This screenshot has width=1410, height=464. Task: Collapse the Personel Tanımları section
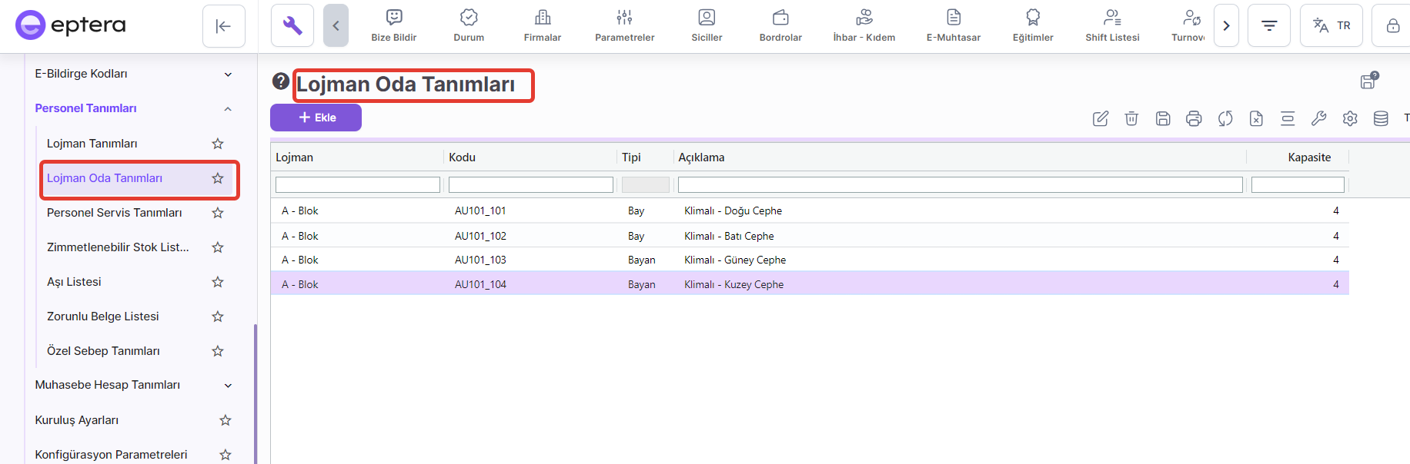(228, 109)
